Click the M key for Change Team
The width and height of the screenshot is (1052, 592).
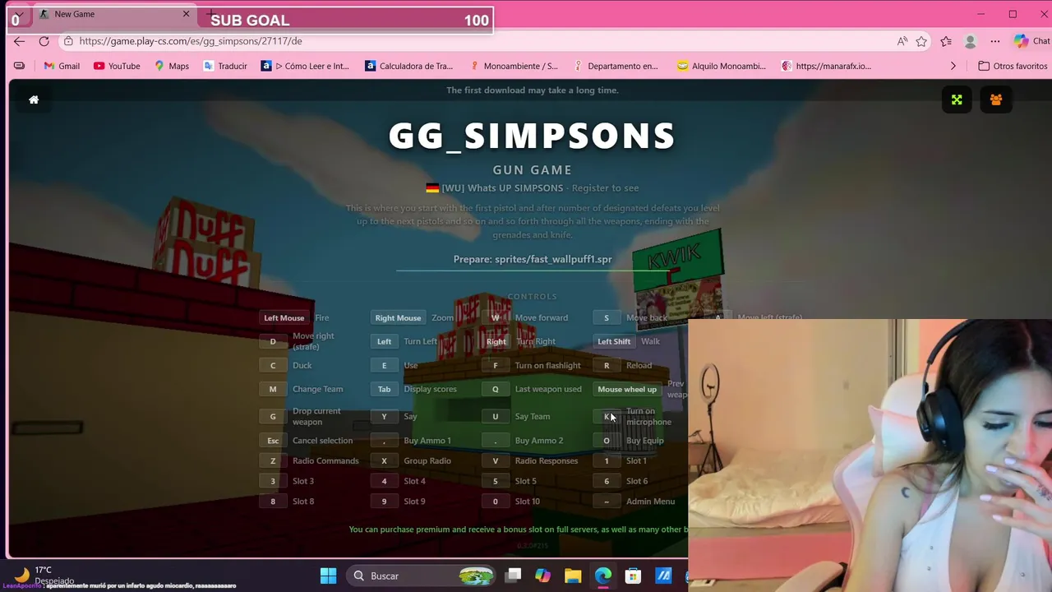pyautogui.click(x=273, y=390)
